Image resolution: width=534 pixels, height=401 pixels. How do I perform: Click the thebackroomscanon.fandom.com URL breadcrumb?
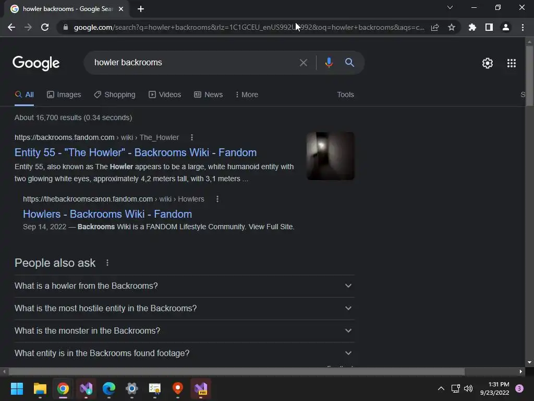point(113,199)
